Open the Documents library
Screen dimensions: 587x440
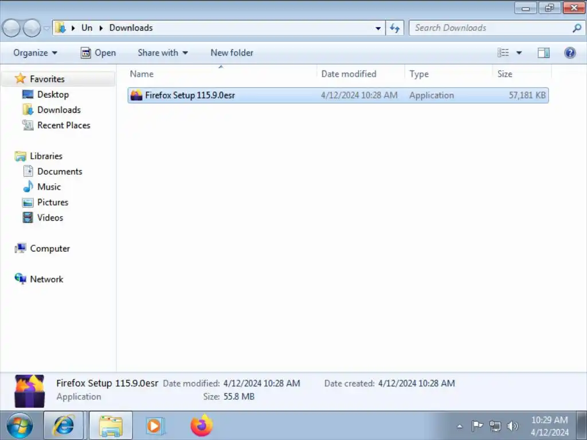[x=60, y=171]
